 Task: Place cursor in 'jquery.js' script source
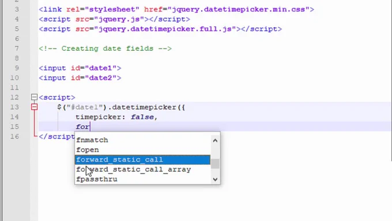[119, 19]
